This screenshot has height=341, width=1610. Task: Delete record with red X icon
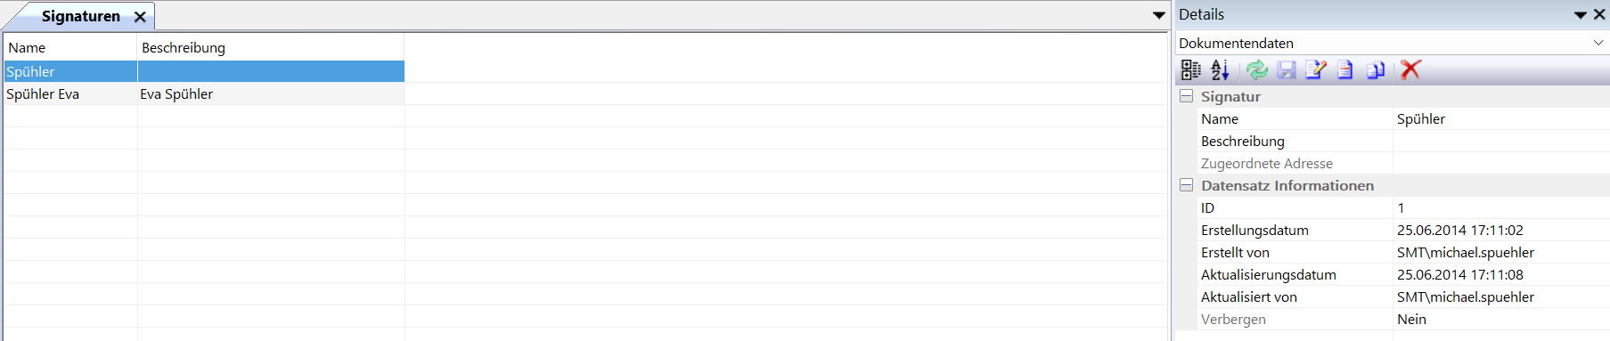click(x=1410, y=69)
